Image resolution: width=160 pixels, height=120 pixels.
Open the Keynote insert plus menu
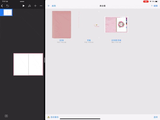pyautogui.click(x=35, y=6)
